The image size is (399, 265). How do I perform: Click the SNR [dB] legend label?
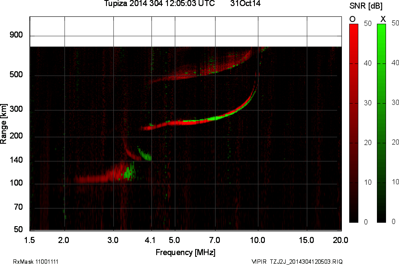click(x=366, y=5)
